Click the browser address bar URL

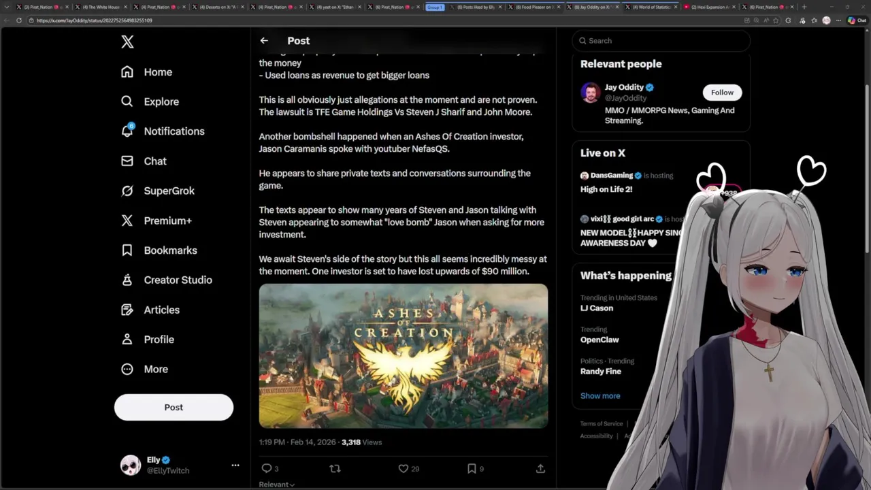click(x=95, y=20)
